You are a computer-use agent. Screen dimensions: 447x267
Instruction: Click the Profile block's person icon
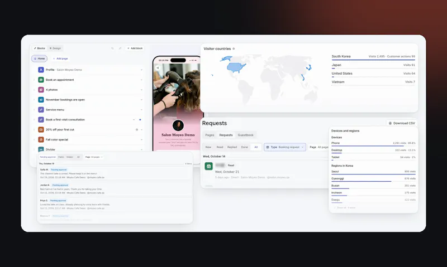pyautogui.click(x=41, y=70)
